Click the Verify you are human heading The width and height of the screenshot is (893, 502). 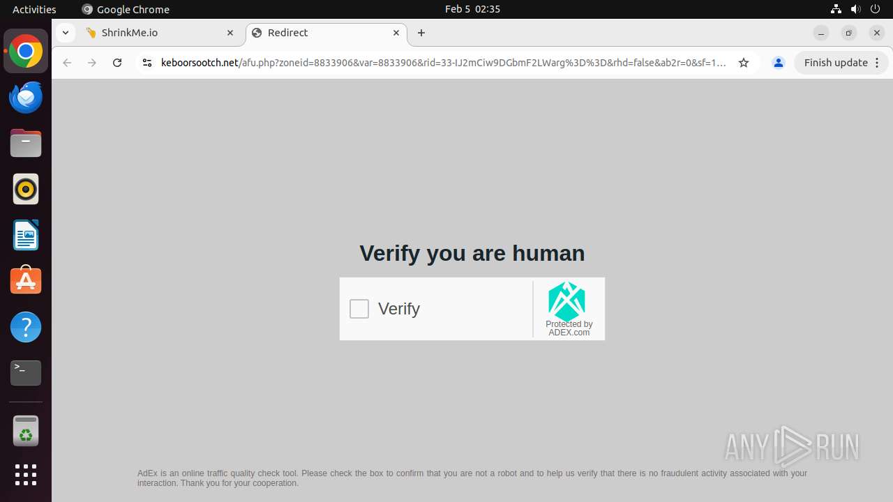pyautogui.click(x=472, y=253)
